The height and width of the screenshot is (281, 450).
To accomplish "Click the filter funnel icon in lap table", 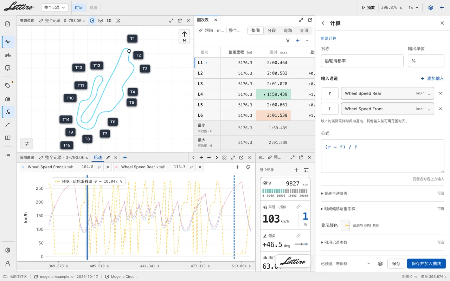I will coord(288,40).
